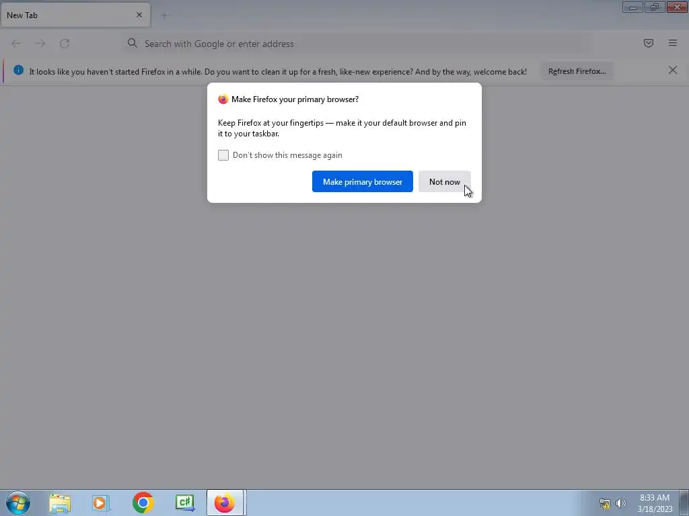
Task: Open network status tray icon
Action: point(605,503)
